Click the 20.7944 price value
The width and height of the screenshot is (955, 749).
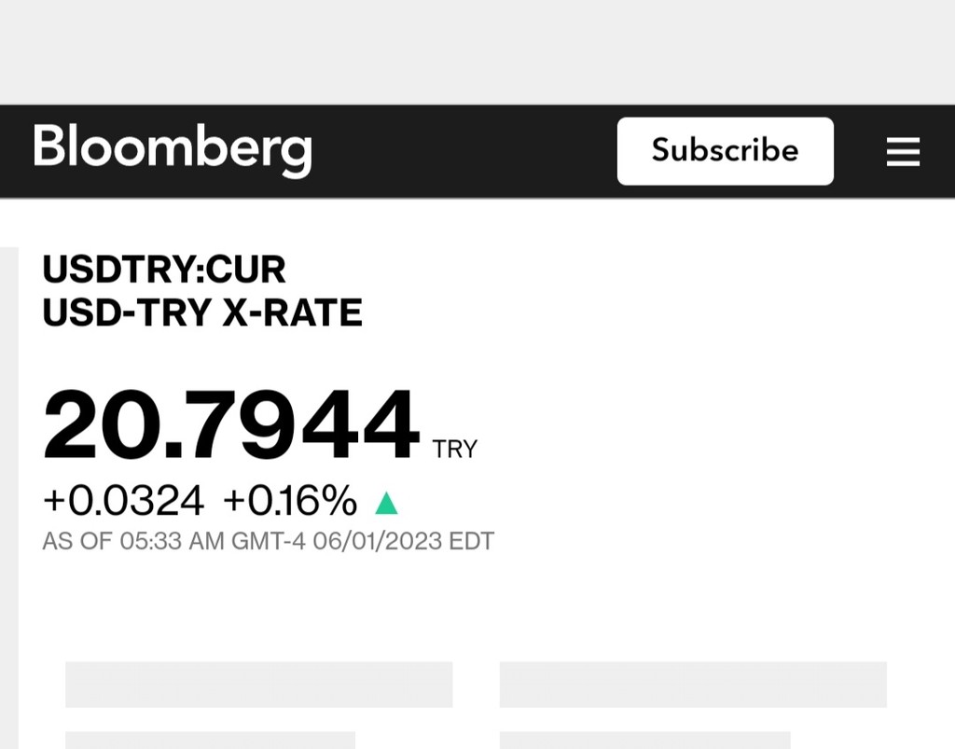click(230, 425)
